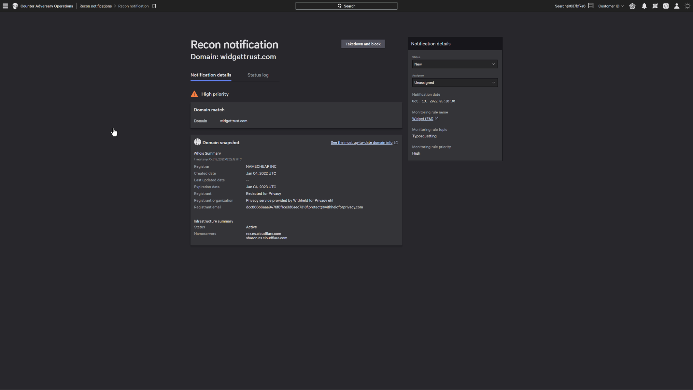Open the hamburger navigation menu

point(5,6)
